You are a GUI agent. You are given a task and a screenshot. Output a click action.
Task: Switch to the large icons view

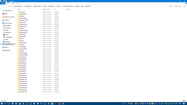(185, 101)
